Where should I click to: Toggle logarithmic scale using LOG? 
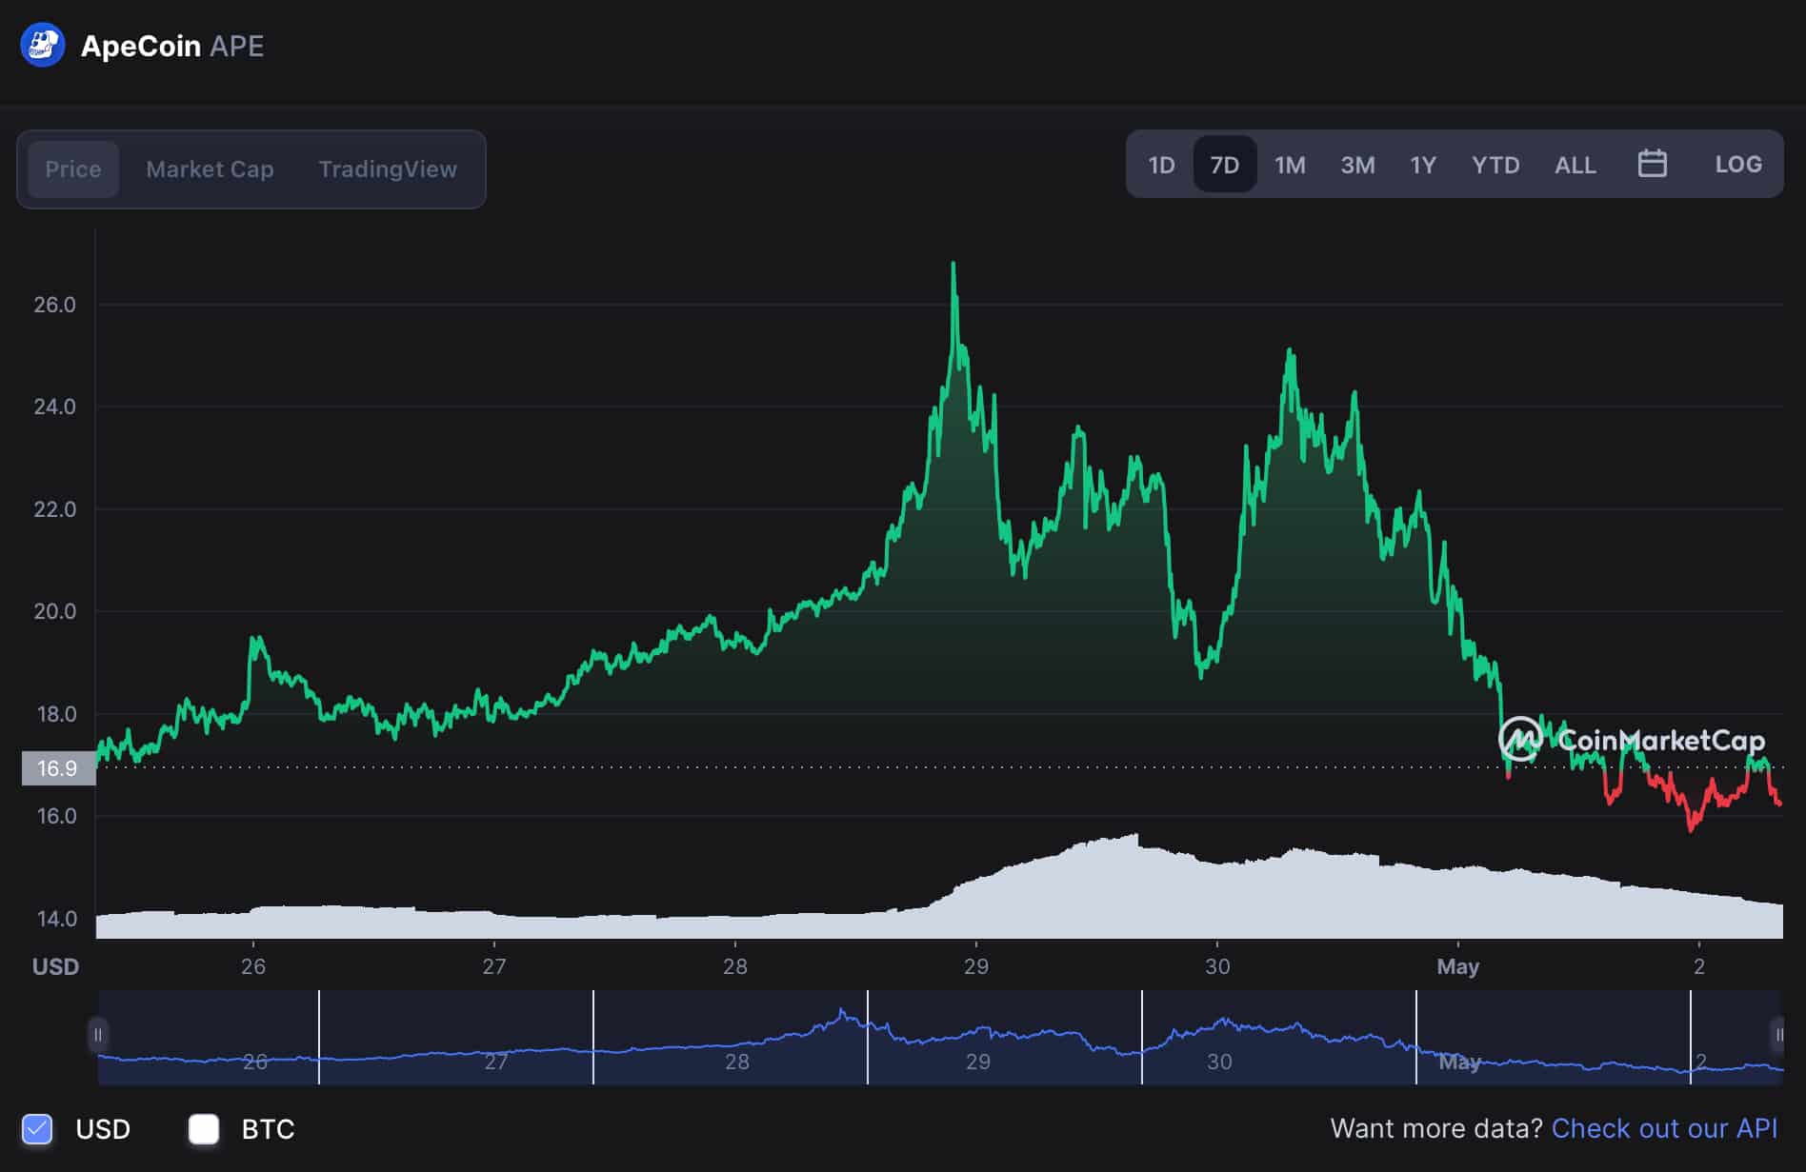(1737, 164)
